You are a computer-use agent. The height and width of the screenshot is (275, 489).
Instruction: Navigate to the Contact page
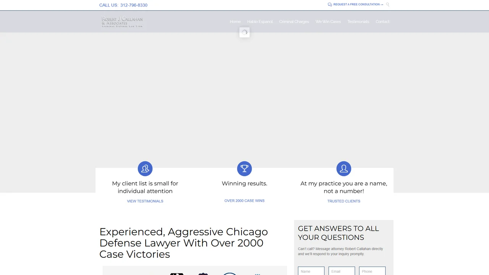pos(382,22)
